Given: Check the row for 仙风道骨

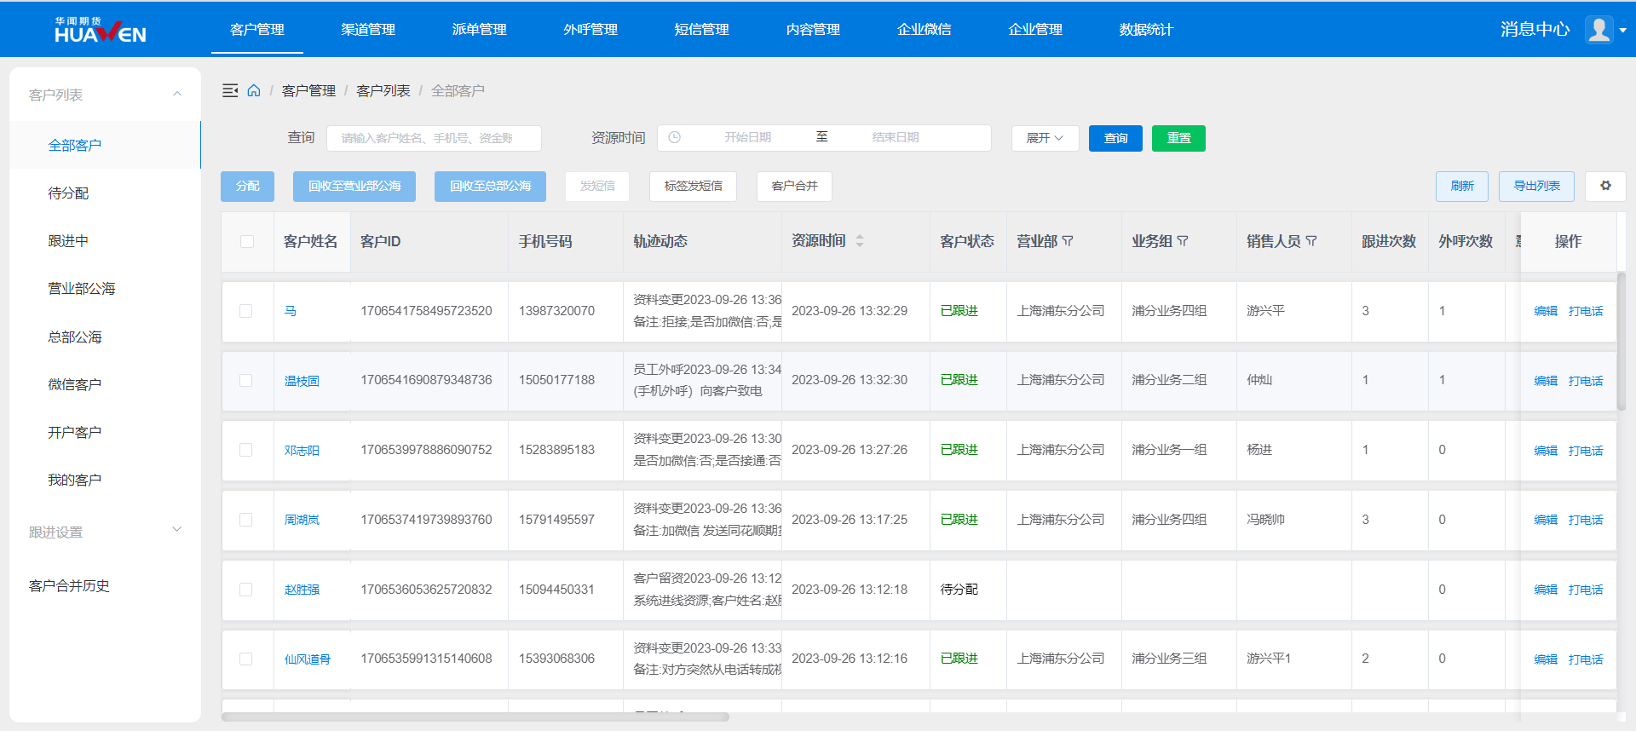Looking at the screenshot, I should pyautogui.click(x=246, y=659).
